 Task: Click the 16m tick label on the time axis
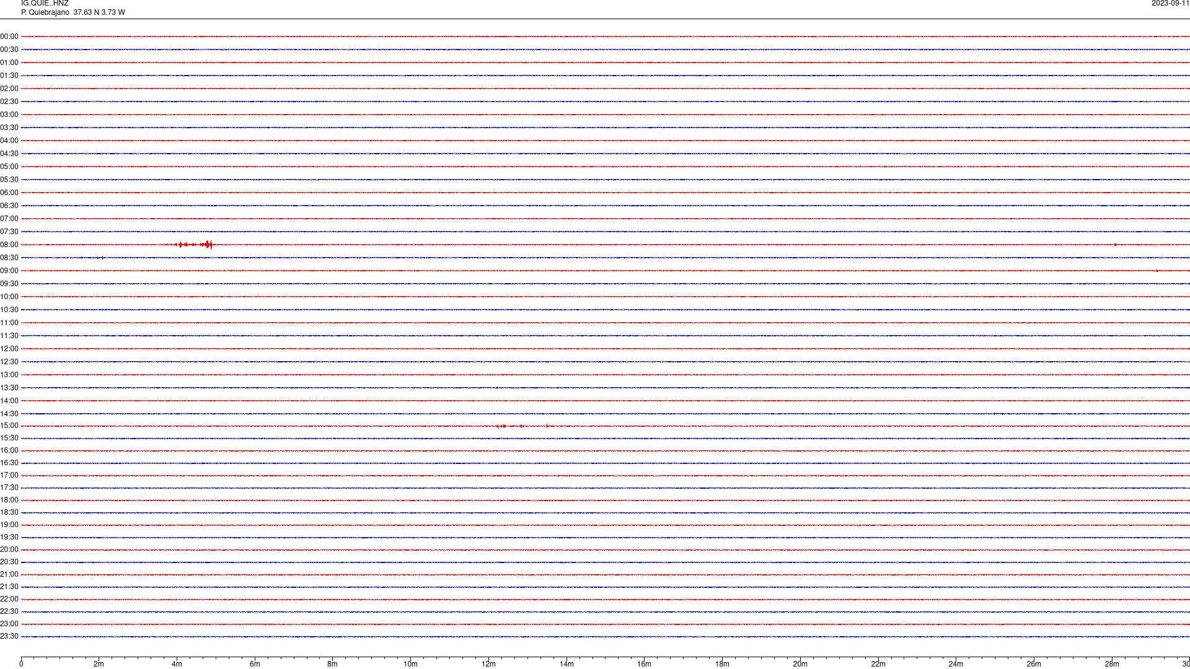point(644,664)
